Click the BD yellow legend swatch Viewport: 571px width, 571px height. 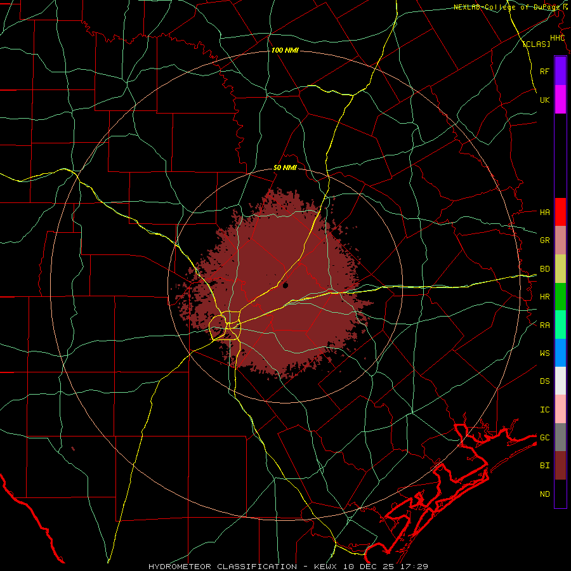[560, 268]
